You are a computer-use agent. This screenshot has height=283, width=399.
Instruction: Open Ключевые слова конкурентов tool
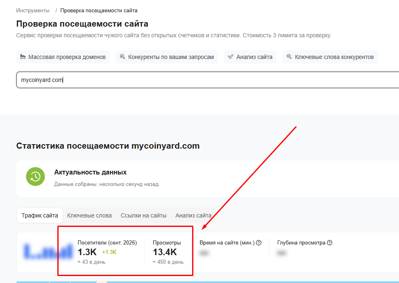click(x=330, y=57)
